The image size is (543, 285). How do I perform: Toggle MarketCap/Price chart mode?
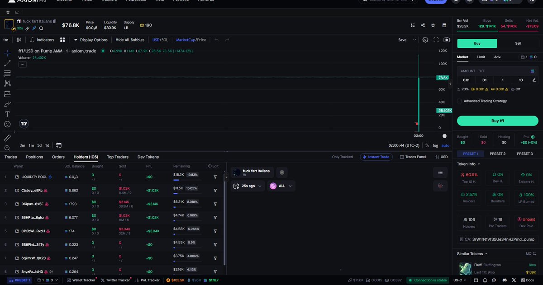(x=191, y=40)
